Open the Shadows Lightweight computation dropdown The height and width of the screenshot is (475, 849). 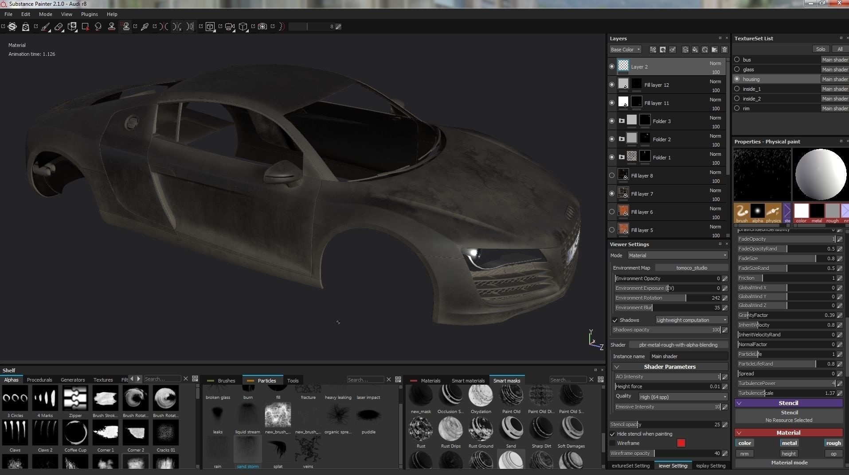point(692,320)
